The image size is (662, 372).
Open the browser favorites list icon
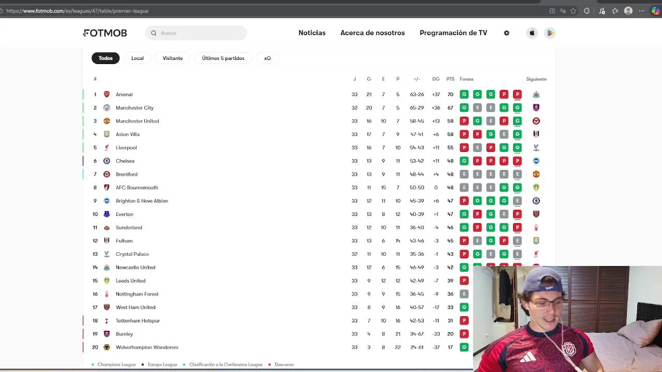point(615,11)
